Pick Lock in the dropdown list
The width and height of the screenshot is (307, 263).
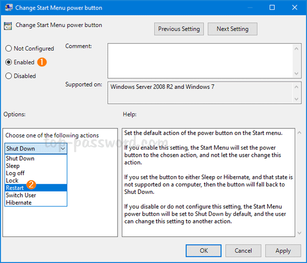click(x=12, y=180)
